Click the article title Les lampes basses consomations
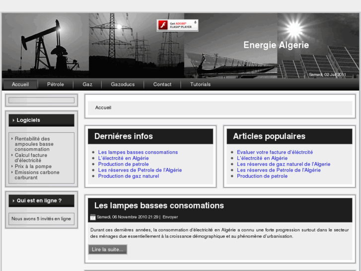The height and width of the screenshot is (271, 361). point(159,205)
